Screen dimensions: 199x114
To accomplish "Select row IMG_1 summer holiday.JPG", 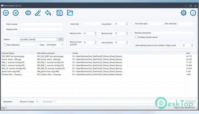I will pyautogui.click(x=99, y=62).
